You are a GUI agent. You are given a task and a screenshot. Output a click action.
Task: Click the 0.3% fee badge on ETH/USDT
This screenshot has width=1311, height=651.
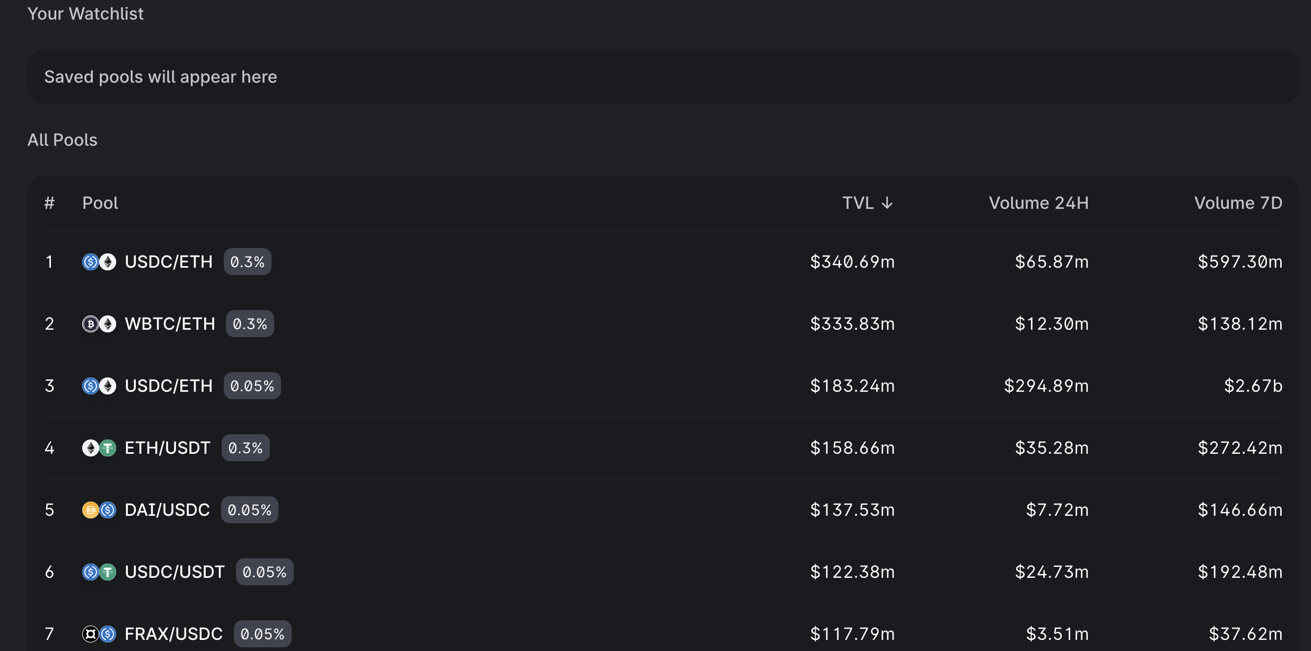[x=246, y=448]
